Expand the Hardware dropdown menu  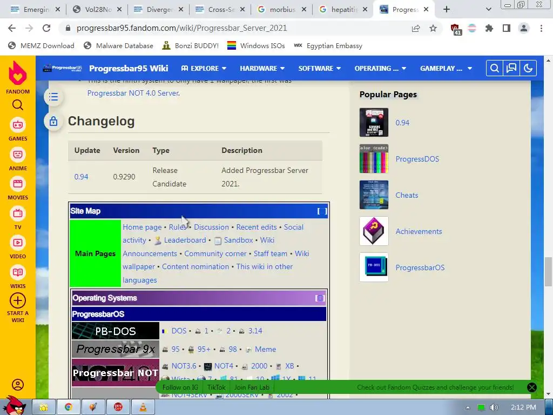tap(262, 69)
